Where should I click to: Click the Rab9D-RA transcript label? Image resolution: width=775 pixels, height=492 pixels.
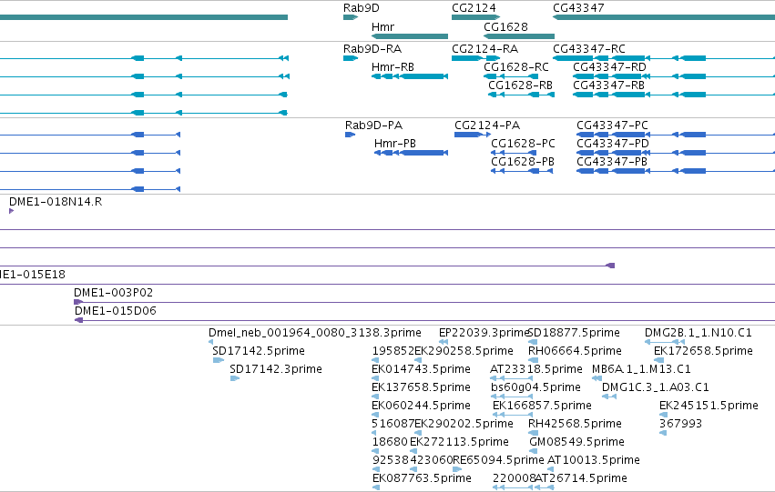(372, 49)
